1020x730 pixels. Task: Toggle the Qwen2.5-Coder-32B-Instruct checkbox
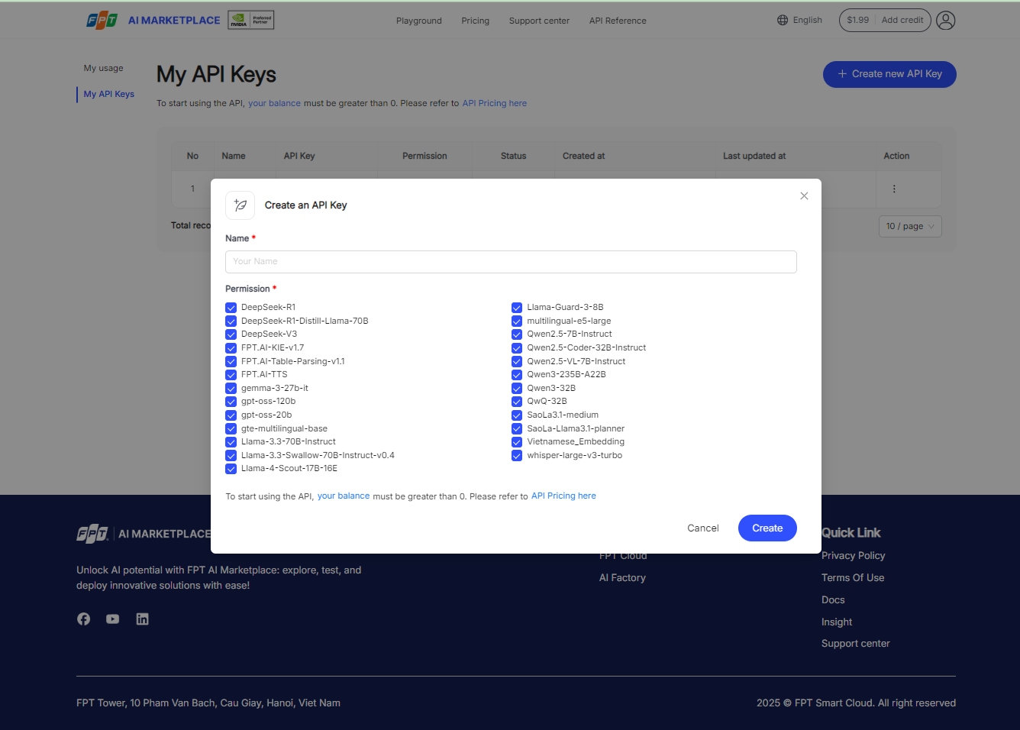[517, 348]
